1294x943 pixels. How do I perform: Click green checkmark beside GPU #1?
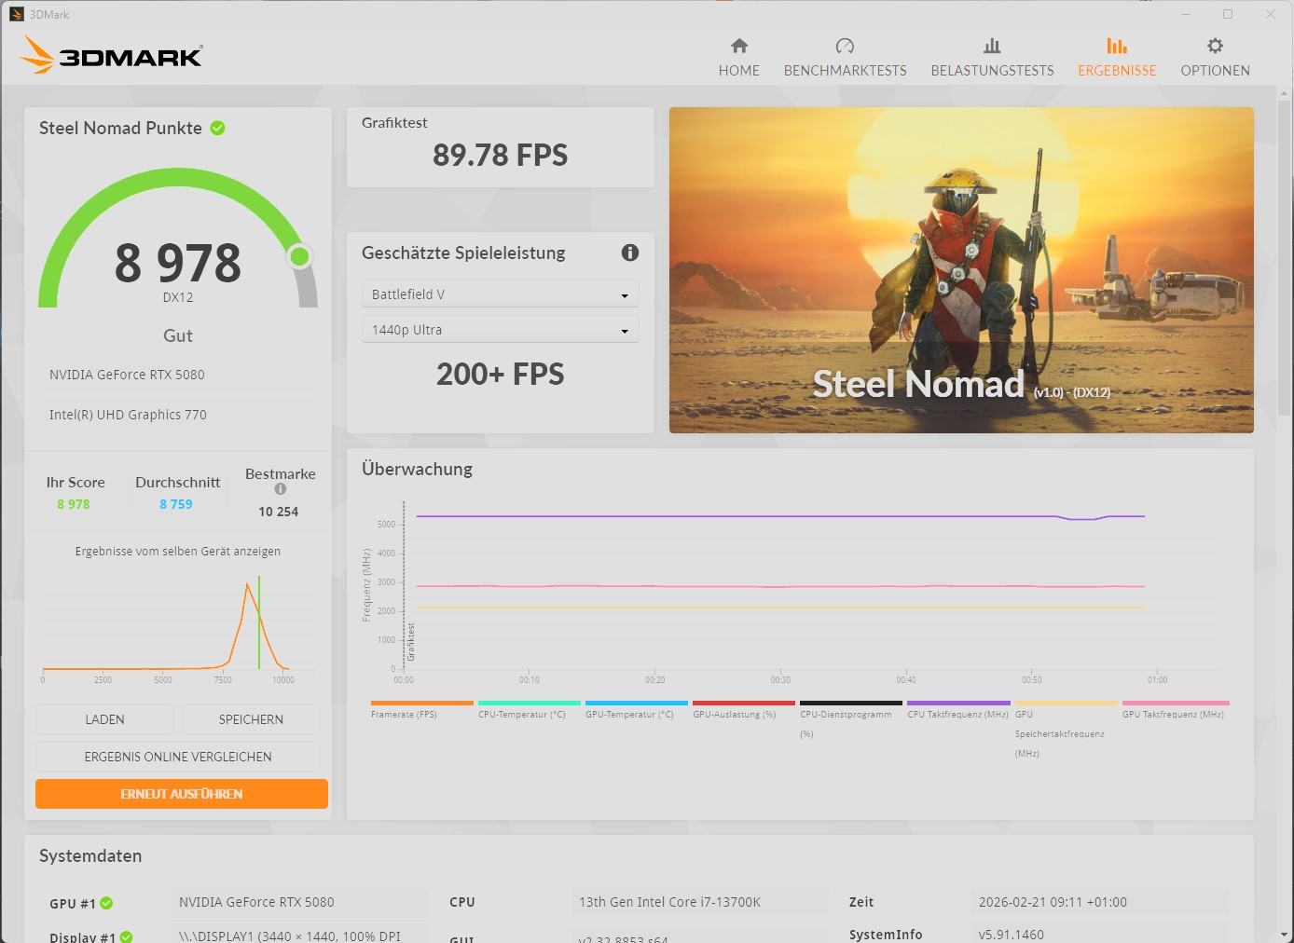pos(106,903)
